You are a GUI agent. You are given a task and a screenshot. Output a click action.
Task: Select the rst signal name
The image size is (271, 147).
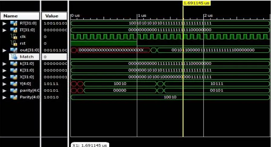pyautogui.click(x=23, y=43)
